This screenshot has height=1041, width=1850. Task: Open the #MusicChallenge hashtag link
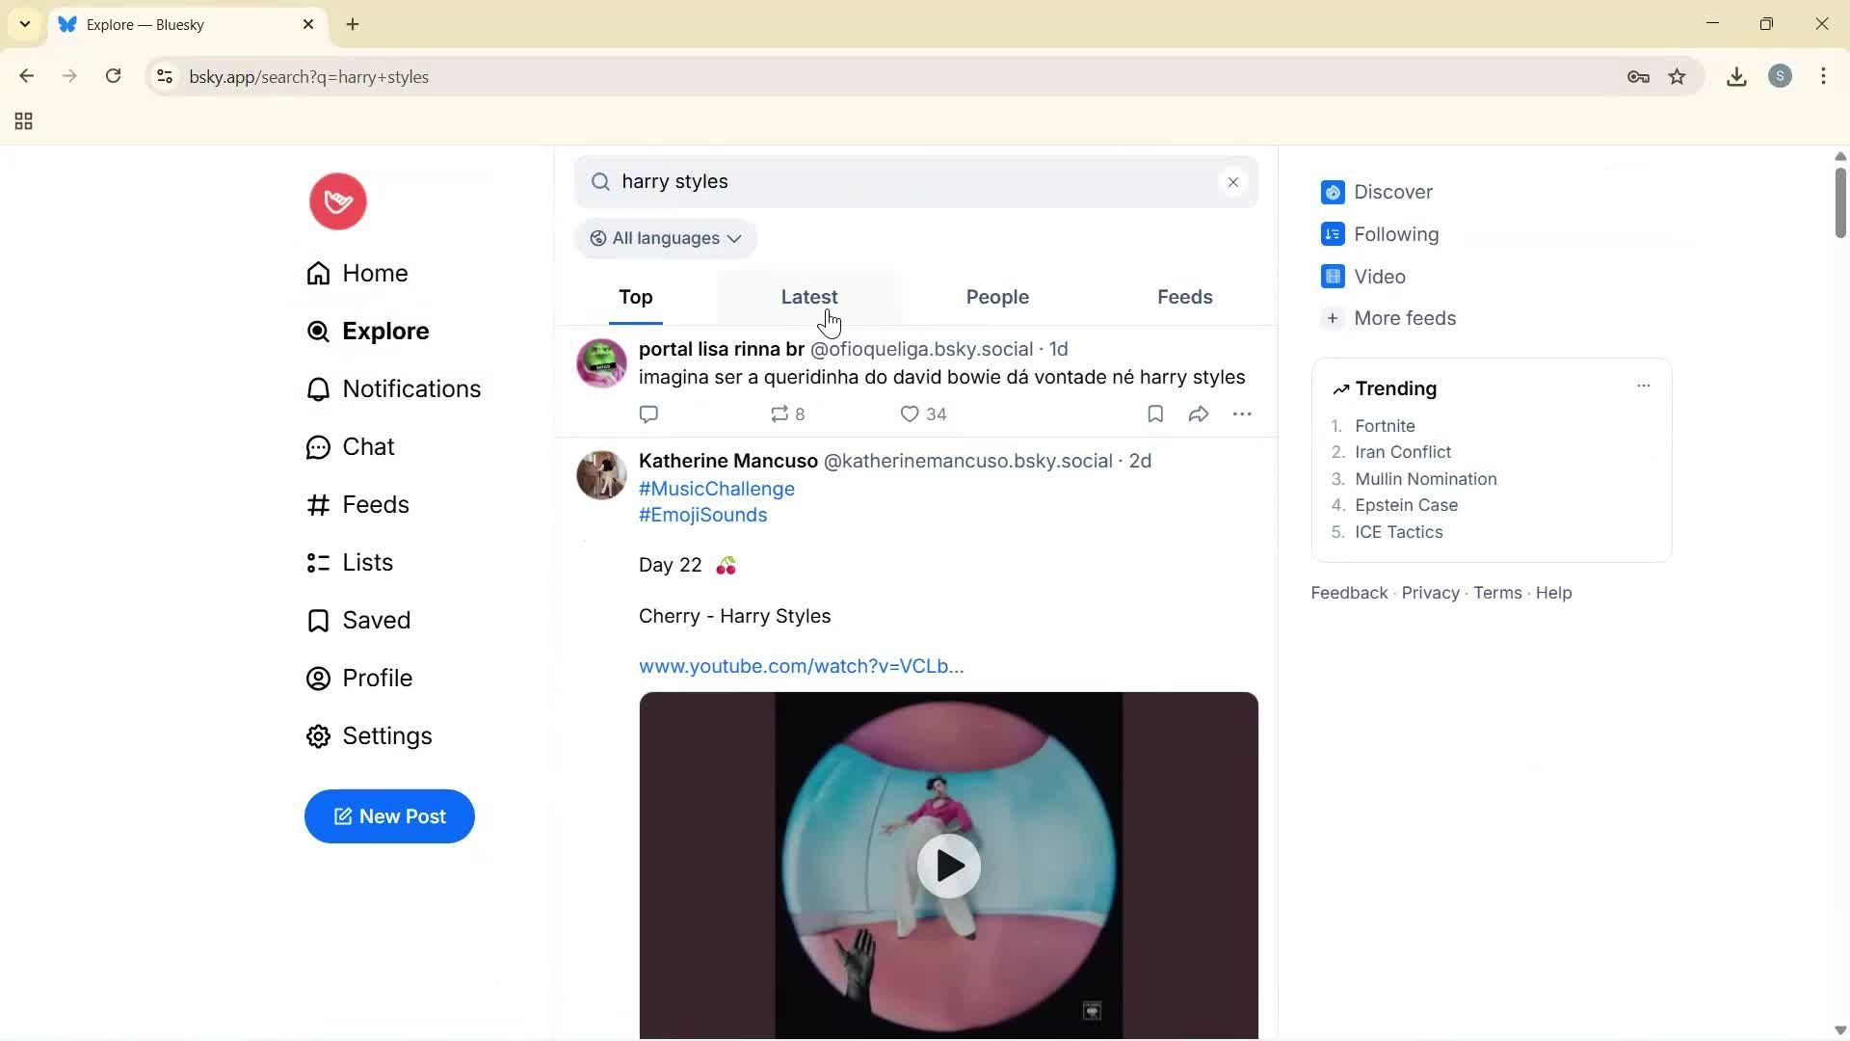(x=717, y=489)
